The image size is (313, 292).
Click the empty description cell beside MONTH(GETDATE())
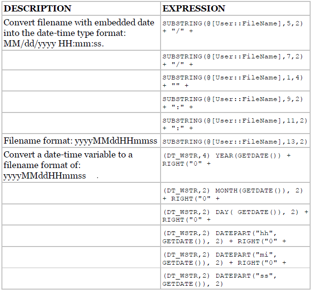coord(81,193)
